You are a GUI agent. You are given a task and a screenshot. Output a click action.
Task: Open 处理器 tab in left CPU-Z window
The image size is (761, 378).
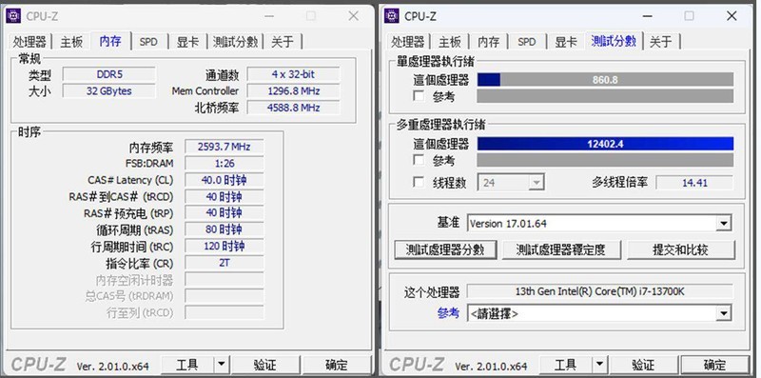(x=29, y=42)
